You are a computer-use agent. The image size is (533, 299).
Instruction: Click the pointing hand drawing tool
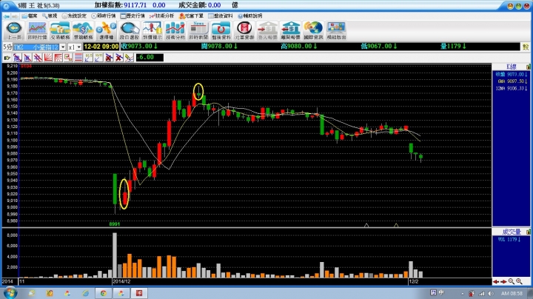pyautogui.click(x=7, y=58)
